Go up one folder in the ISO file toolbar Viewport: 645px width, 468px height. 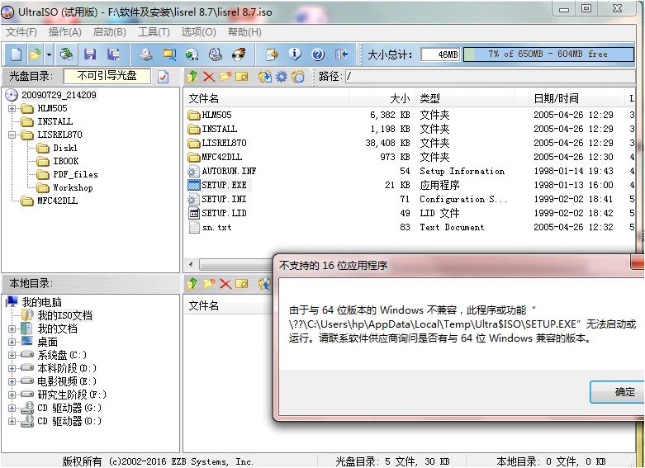pos(192,77)
